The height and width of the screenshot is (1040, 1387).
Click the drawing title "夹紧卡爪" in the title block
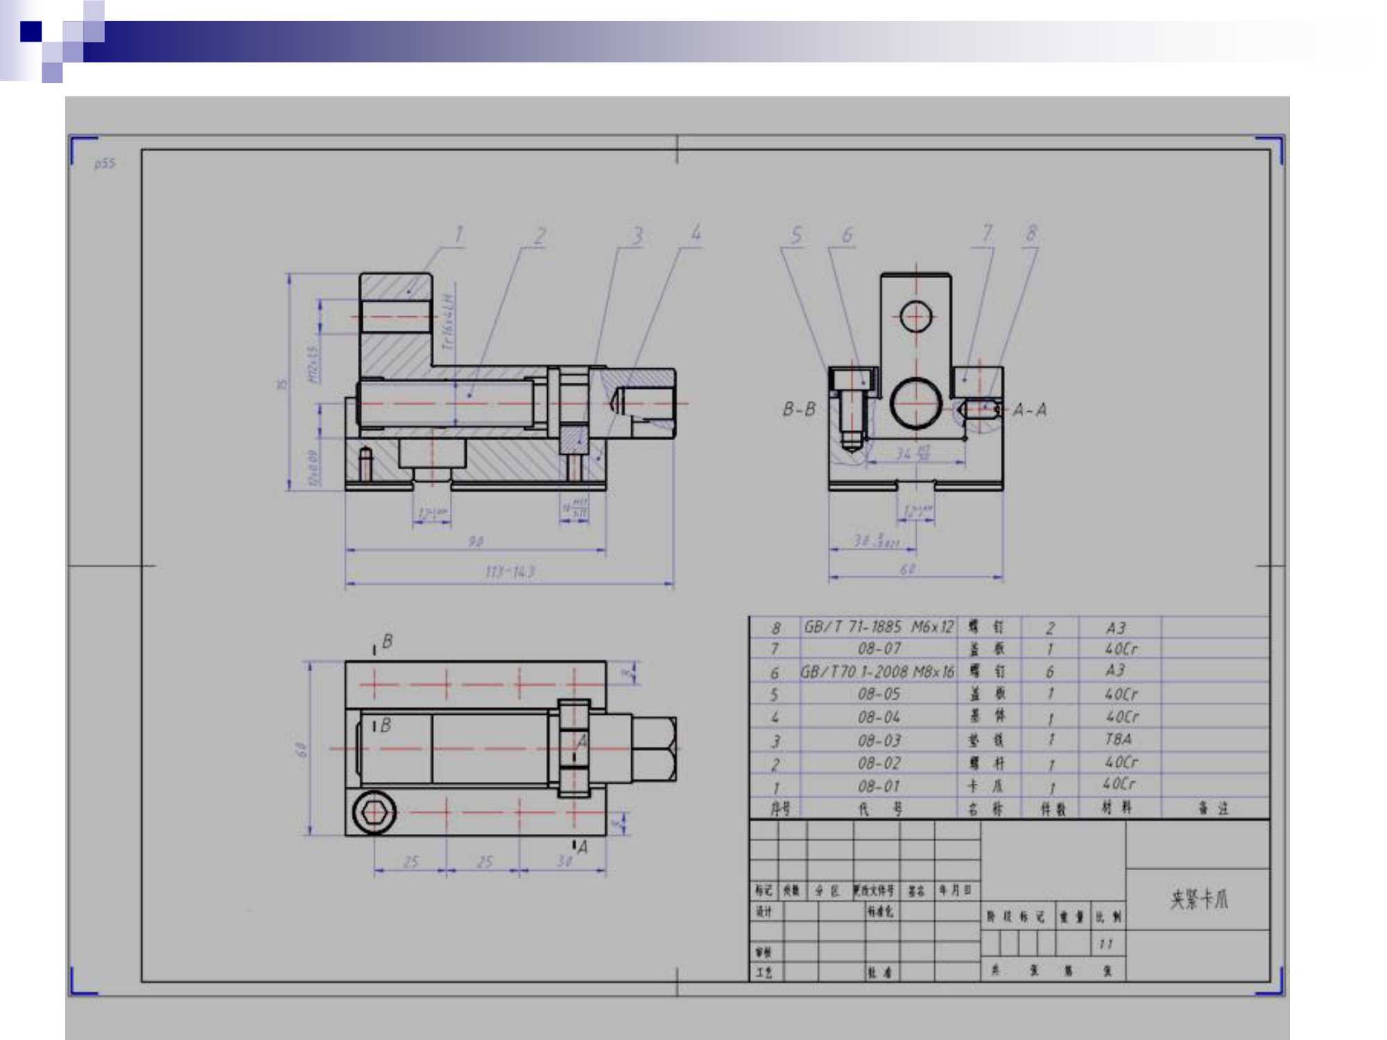(1199, 899)
